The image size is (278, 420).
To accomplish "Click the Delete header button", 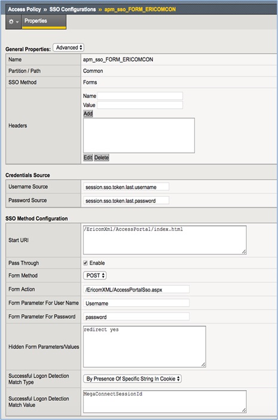I will pos(102,157).
